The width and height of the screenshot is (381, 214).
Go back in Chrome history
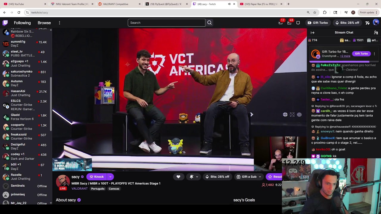4,12
